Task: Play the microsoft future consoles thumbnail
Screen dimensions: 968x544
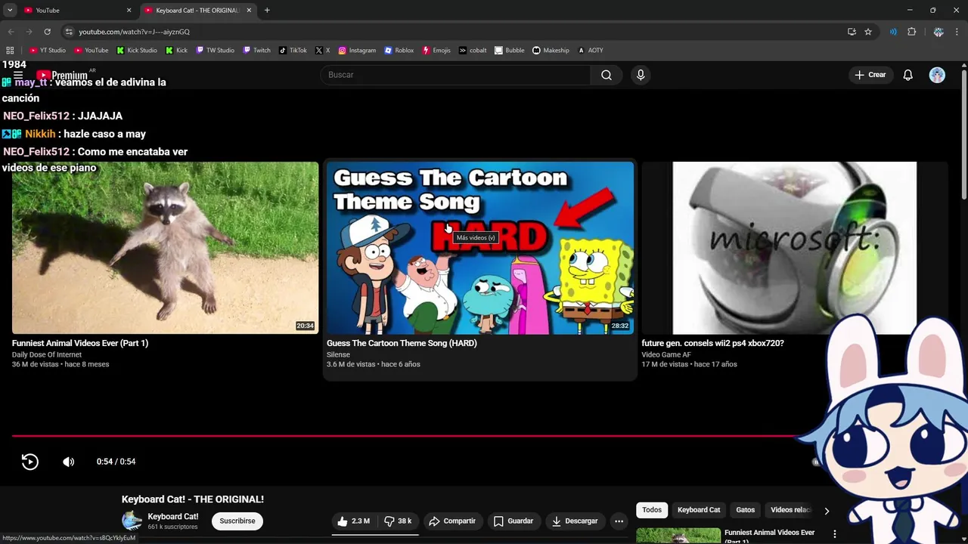Action: [x=794, y=248]
